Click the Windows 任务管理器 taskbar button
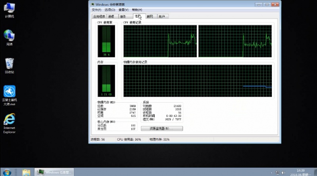The image size is (317, 176). point(54,172)
